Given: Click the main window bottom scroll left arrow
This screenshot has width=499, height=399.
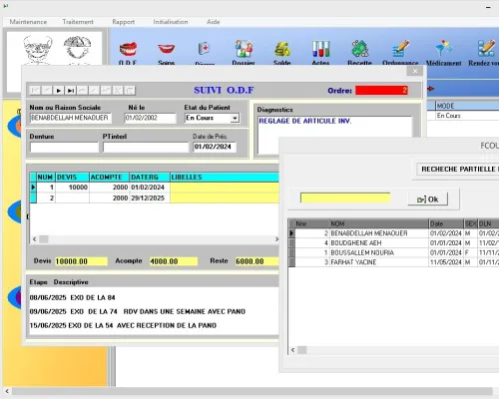Looking at the screenshot, I should (x=7, y=391).
